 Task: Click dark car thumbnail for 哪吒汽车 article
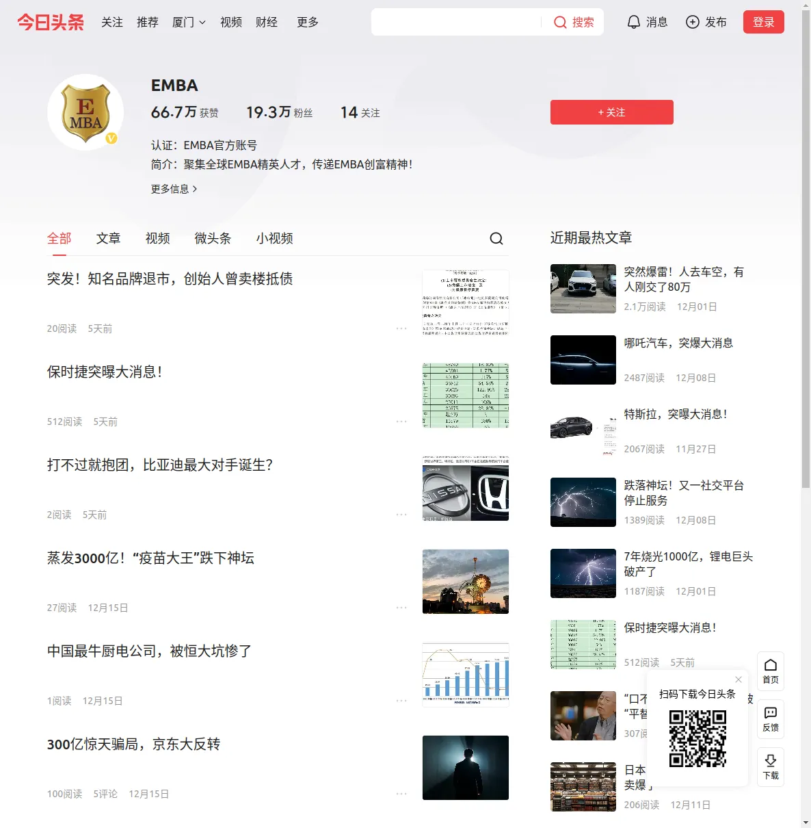point(583,360)
